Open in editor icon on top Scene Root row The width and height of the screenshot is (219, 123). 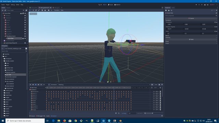coord(21,13)
